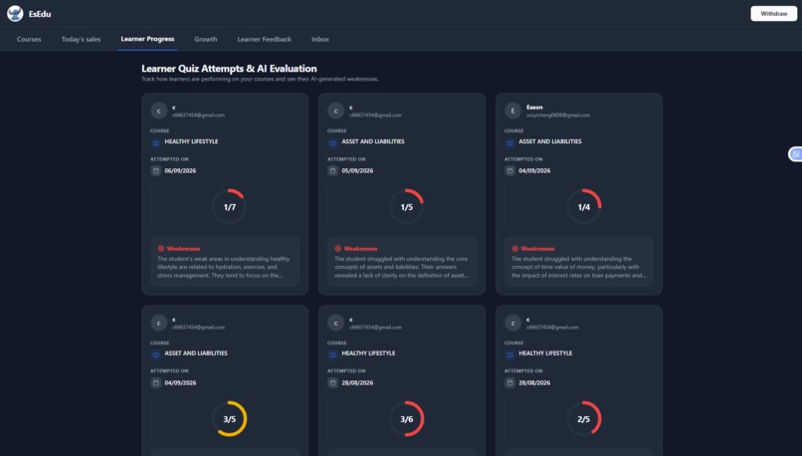Click the red Weaknesses icon on the 1/5 card

(x=338, y=248)
